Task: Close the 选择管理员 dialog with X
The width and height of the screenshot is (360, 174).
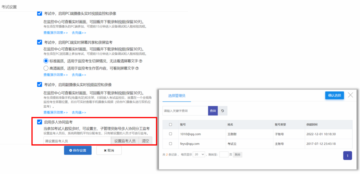Action: [350, 95]
